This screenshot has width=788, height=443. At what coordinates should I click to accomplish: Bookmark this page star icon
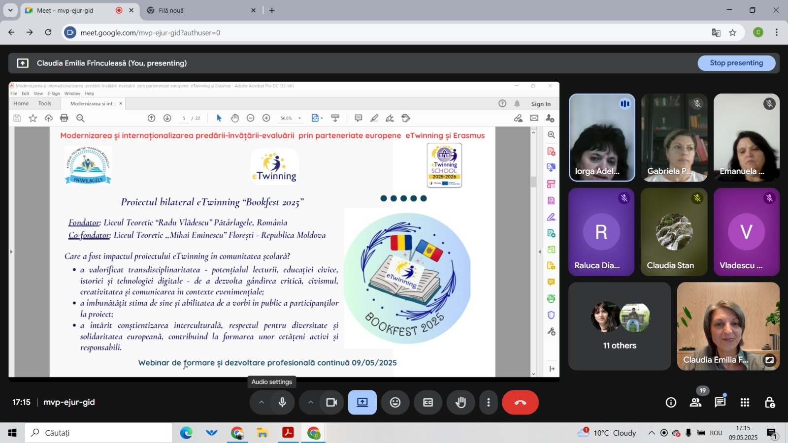(732, 32)
